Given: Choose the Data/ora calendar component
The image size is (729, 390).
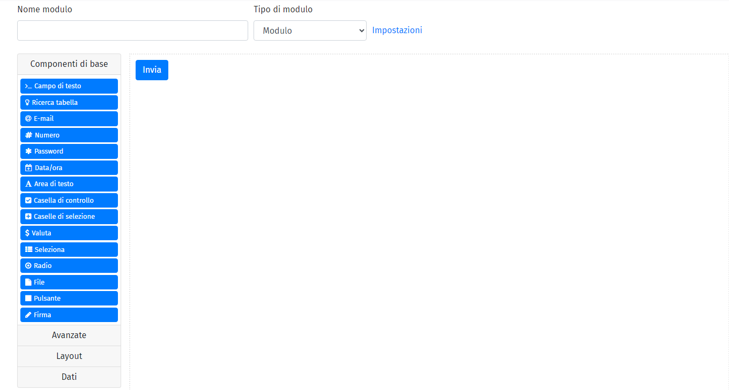Looking at the screenshot, I should pos(69,167).
